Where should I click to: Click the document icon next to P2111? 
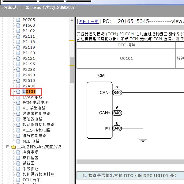click(x=18, y=36)
